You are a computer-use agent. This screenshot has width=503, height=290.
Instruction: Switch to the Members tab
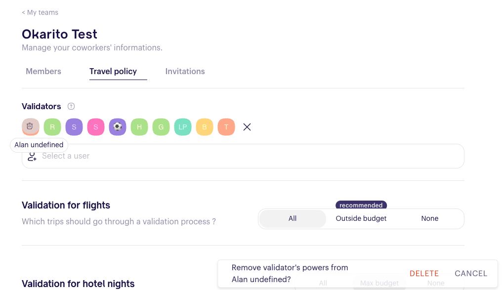click(x=43, y=71)
